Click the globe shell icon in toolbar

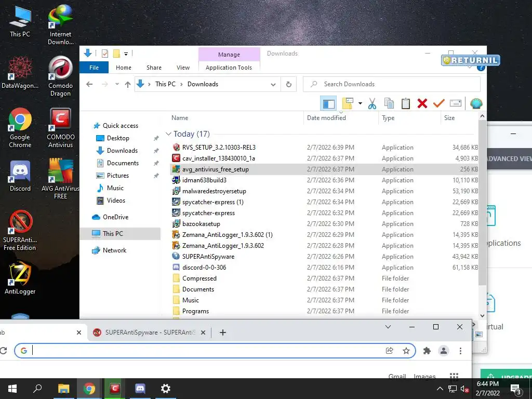tap(476, 103)
